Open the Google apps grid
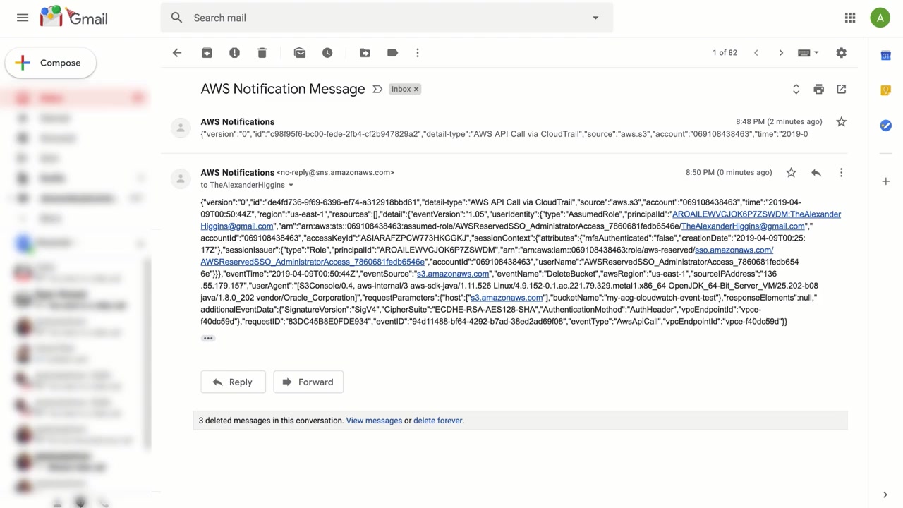Viewport: 903px width, 508px height. [x=850, y=18]
